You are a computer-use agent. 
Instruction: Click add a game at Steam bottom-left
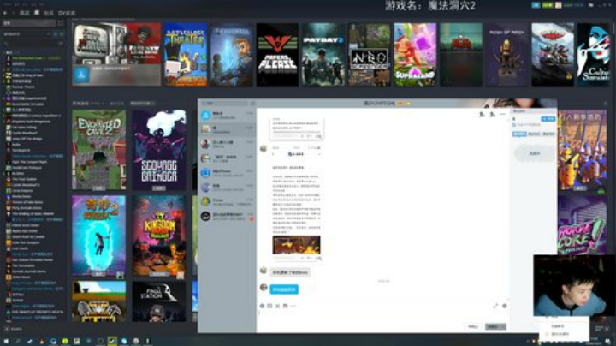[x=14, y=329]
